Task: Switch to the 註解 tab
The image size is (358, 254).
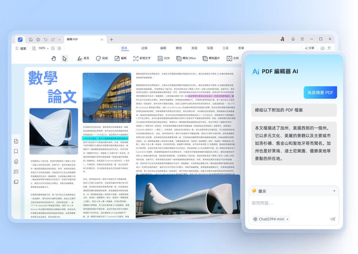Action: 144,48
